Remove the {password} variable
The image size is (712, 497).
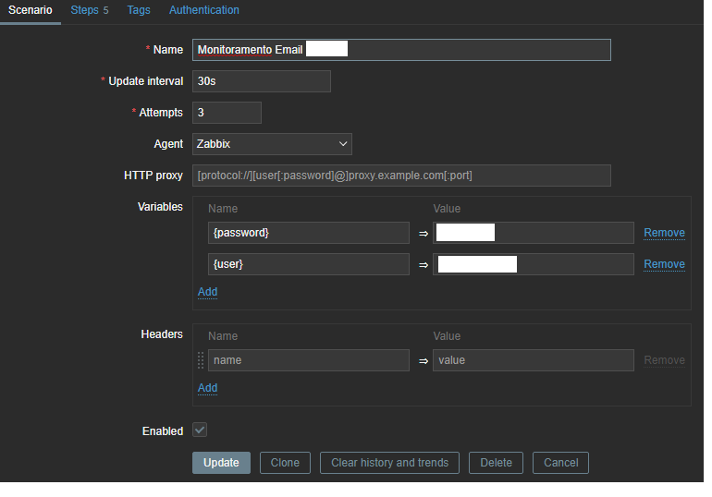pyautogui.click(x=664, y=233)
